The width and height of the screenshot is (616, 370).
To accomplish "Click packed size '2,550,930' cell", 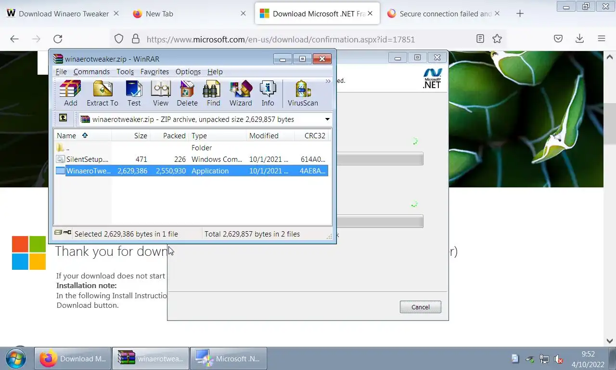I will pos(170,171).
